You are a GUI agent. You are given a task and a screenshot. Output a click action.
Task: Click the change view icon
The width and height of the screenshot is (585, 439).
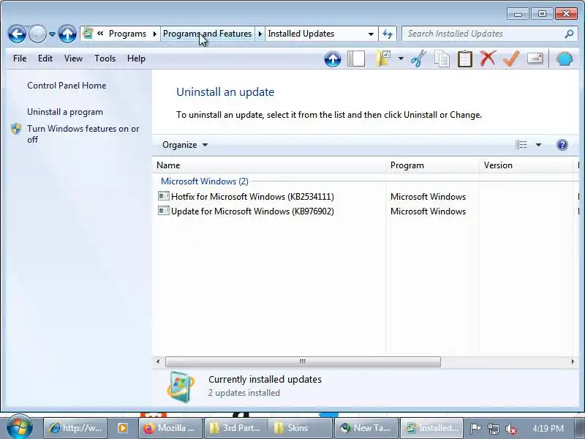pyautogui.click(x=521, y=144)
